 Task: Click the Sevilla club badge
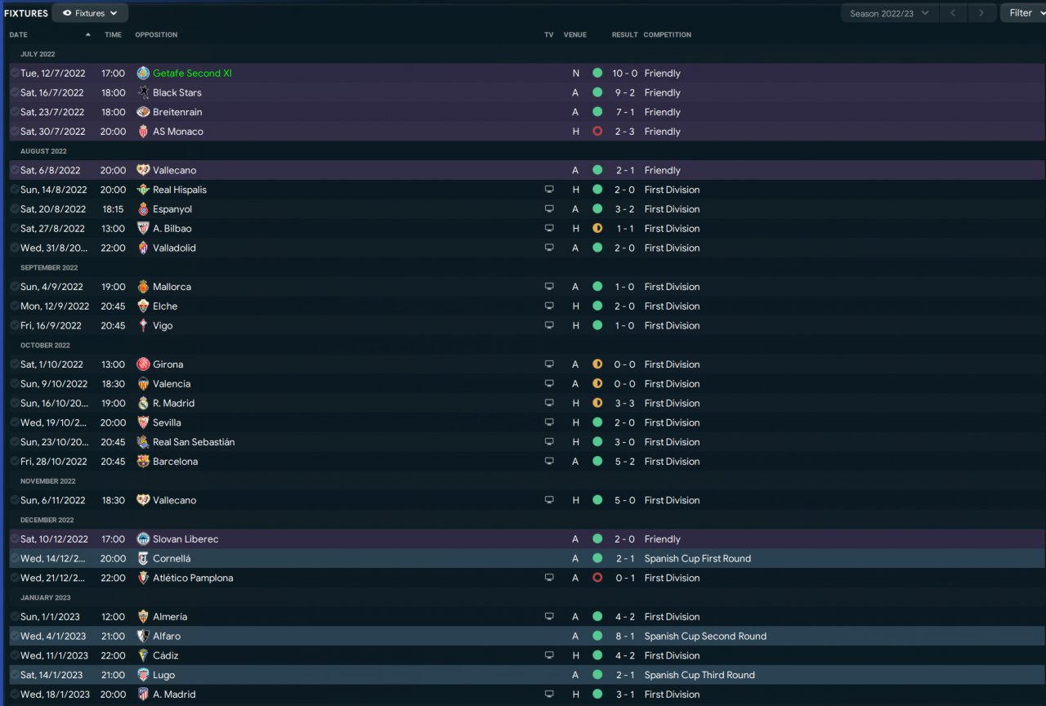pos(143,422)
